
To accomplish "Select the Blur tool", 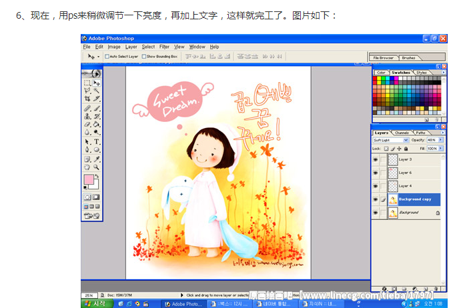I will point(87,132).
